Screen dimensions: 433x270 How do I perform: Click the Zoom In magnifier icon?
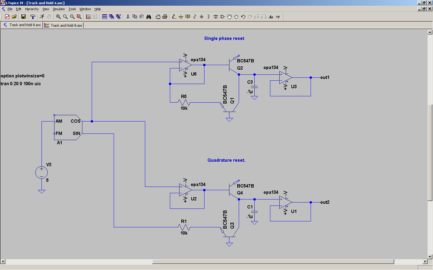58,17
